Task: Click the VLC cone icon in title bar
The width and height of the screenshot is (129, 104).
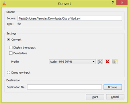Action: tap(4, 3)
